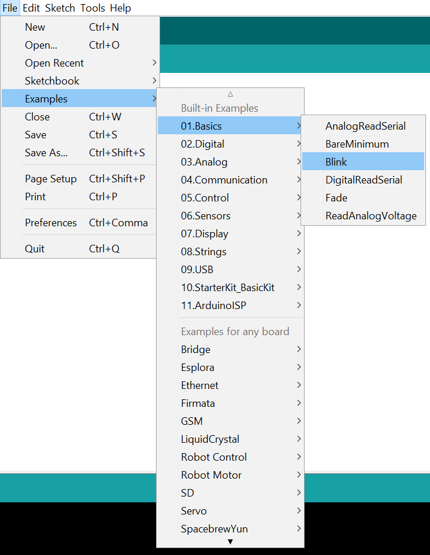This screenshot has height=555, width=430.
Task: Open the DigitalReadSerial example sketch
Action: pyautogui.click(x=363, y=180)
